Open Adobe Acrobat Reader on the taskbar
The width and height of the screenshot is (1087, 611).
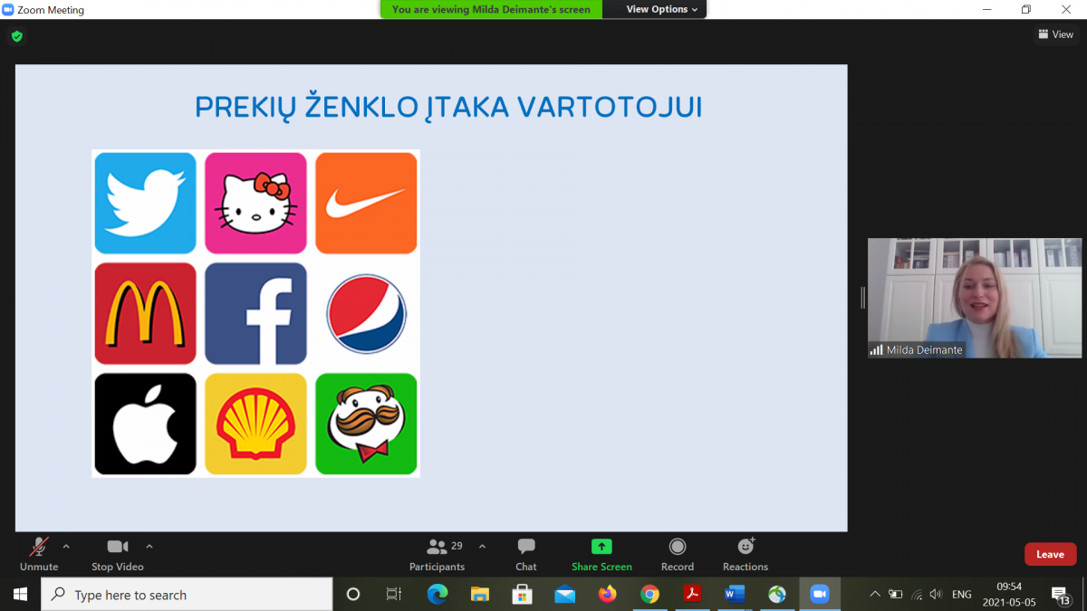coord(692,594)
